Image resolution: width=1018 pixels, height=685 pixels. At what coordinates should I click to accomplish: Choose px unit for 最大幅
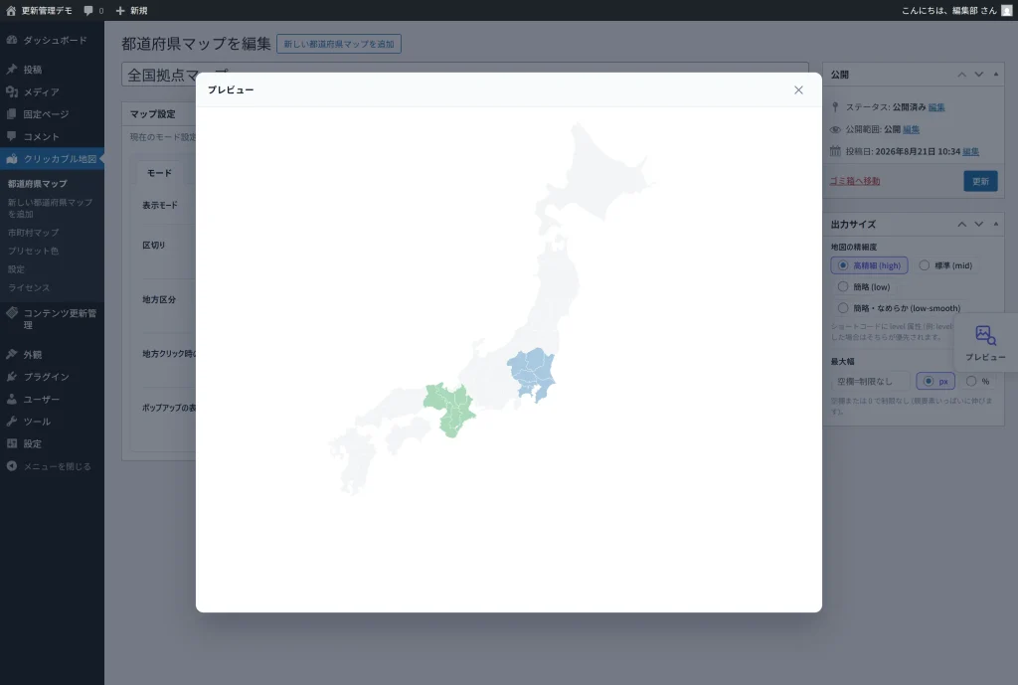(929, 381)
